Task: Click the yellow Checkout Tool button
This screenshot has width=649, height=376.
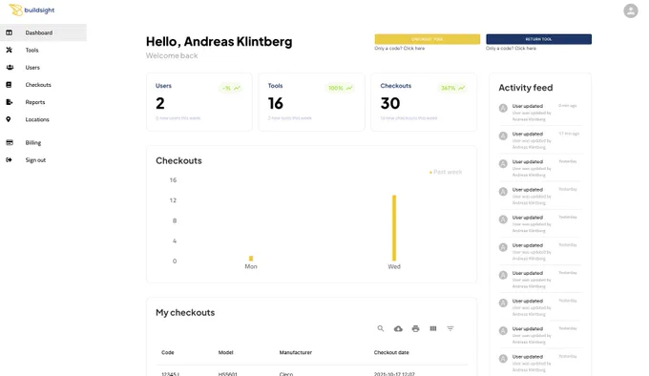Action: (428, 39)
